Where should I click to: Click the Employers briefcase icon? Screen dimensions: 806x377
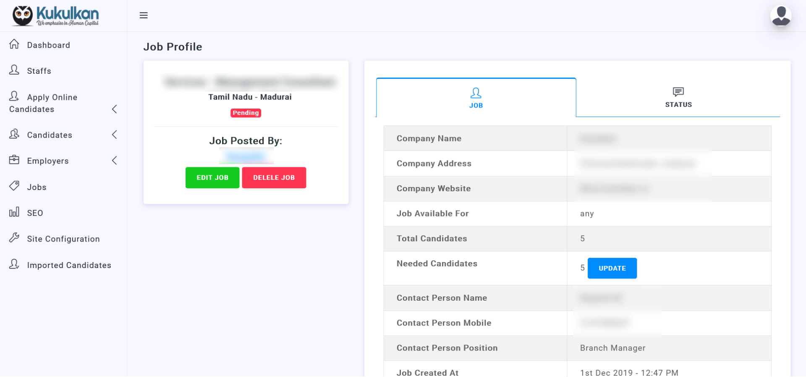[14, 160]
